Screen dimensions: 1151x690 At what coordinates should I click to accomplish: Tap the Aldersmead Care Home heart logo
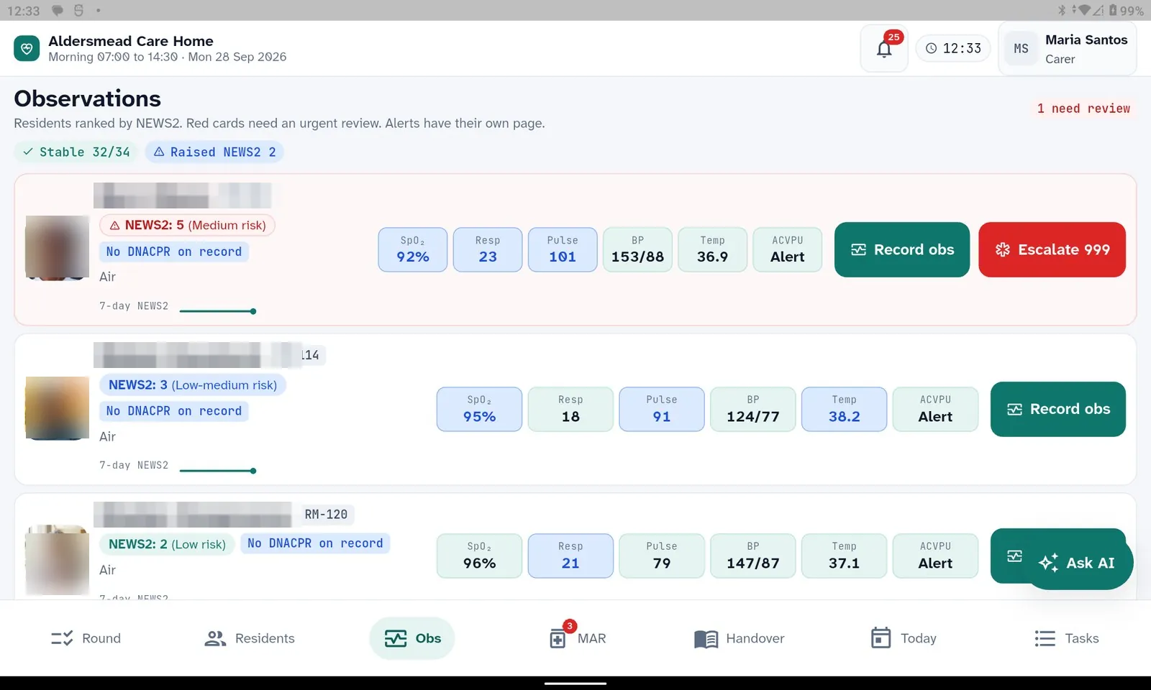(27, 49)
